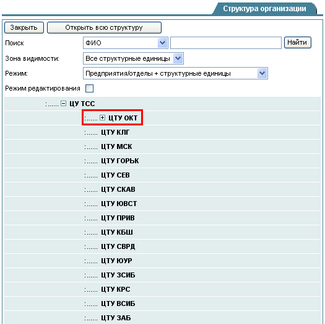Open the ФИО search type dropdown
The image size is (325, 324).
[x=126, y=43]
